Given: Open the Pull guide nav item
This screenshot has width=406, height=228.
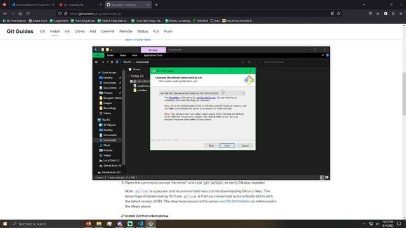Looking at the screenshot, I should tap(156, 31).
